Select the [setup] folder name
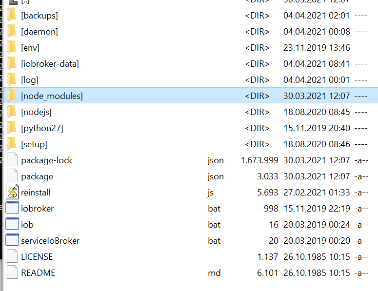Image resolution: width=378 pixels, height=291 pixels. coord(34,145)
